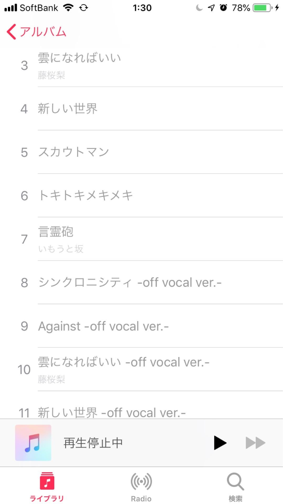The height and width of the screenshot is (504, 283).
Task: Tap the magnifying glass search icon
Action: [236, 481]
